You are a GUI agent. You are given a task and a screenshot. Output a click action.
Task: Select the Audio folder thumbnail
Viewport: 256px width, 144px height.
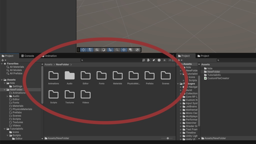69,76
